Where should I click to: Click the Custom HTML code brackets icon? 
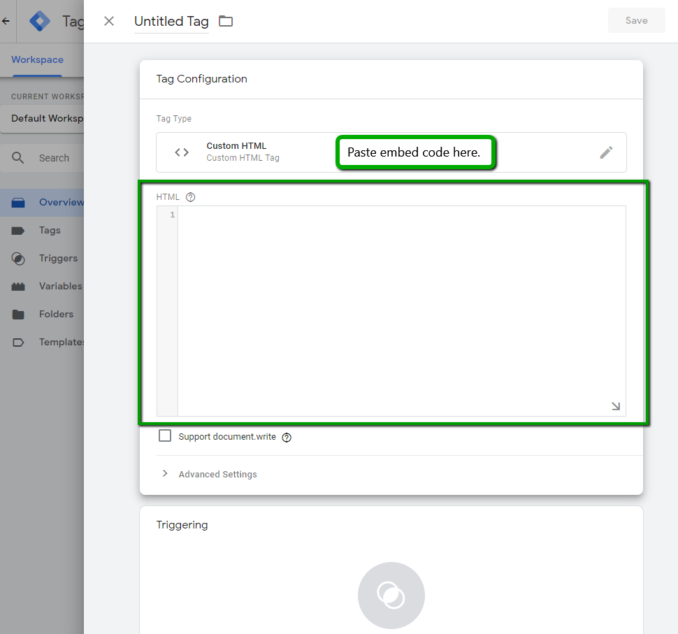(x=182, y=152)
